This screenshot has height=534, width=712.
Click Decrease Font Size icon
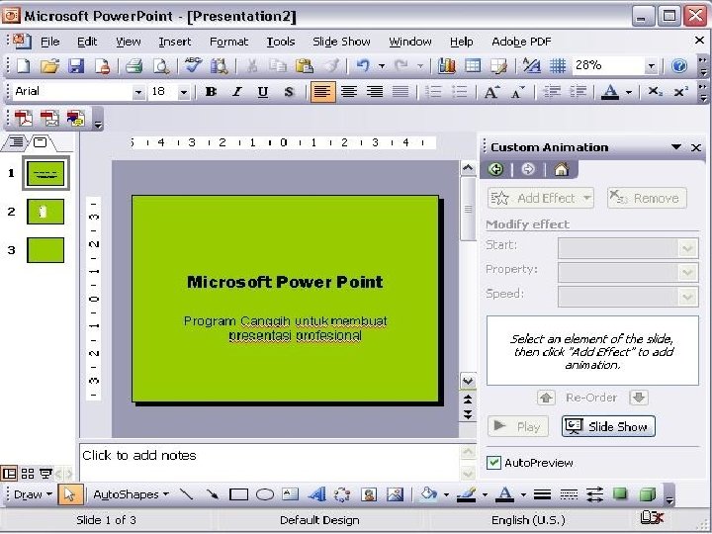point(517,92)
